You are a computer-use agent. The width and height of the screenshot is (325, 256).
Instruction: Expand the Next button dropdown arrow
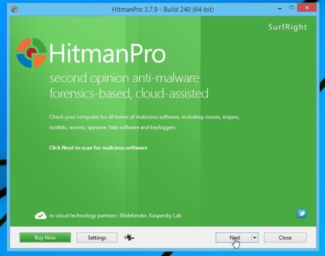tap(254, 238)
